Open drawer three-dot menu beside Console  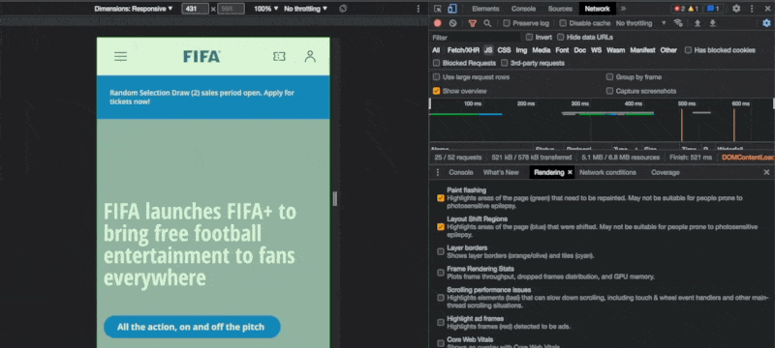pos(438,172)
